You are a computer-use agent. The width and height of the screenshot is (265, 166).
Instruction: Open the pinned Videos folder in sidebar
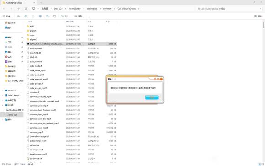click(x=8, y=62)
